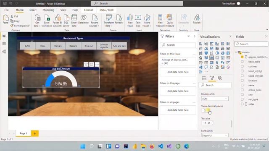Switch to the View ribbon tab
269x151 pixels.
[63, 10]
